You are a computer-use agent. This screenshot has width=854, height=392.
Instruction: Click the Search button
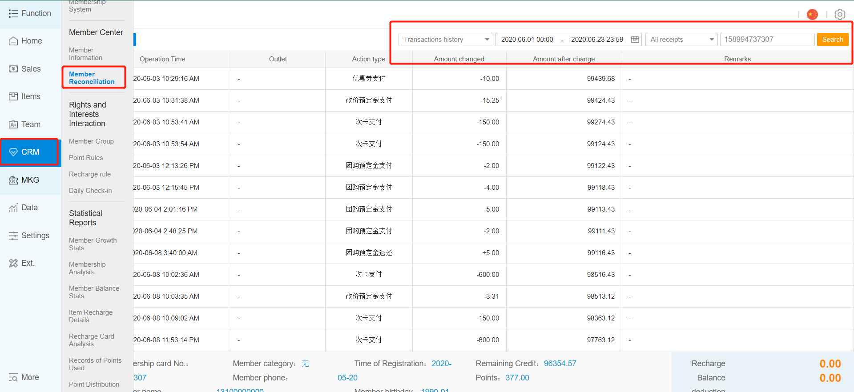[833, 40]
